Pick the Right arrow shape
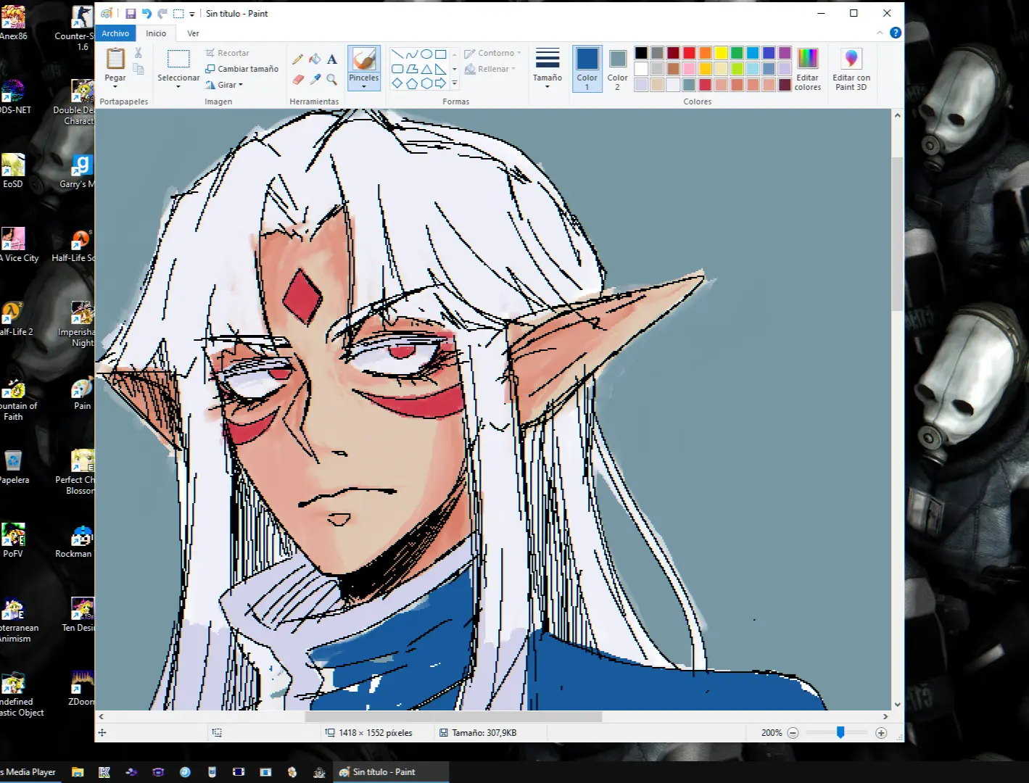Viewport: 1029px width, 783px height. point(440,83)
